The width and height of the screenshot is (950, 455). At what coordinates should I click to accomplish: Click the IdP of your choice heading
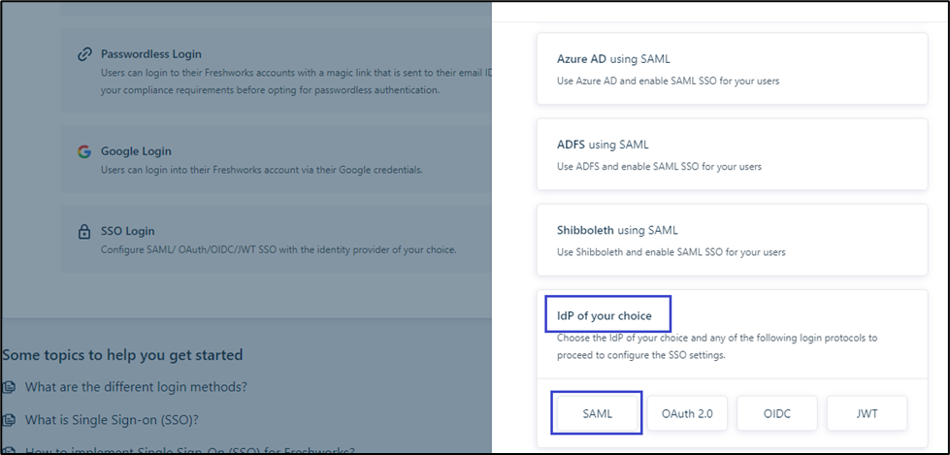(605, 315)
